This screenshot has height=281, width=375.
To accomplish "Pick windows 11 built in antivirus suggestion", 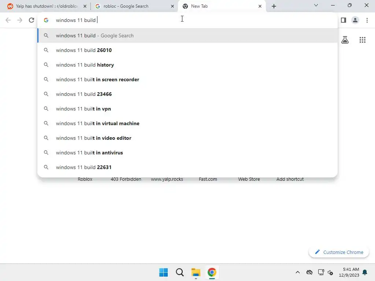I will (x=187, y=153).
